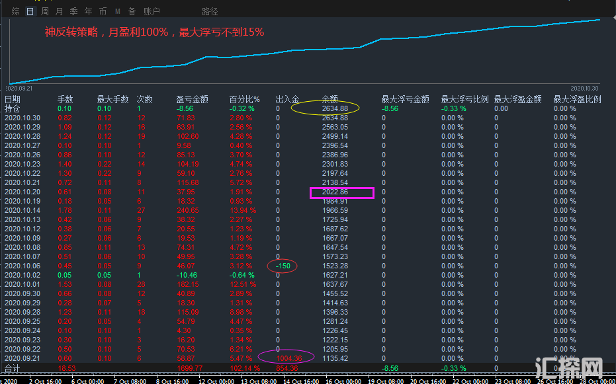616x384 pixels.
Task: Open the 季 quarterly tab
Action: pos(73,11)
